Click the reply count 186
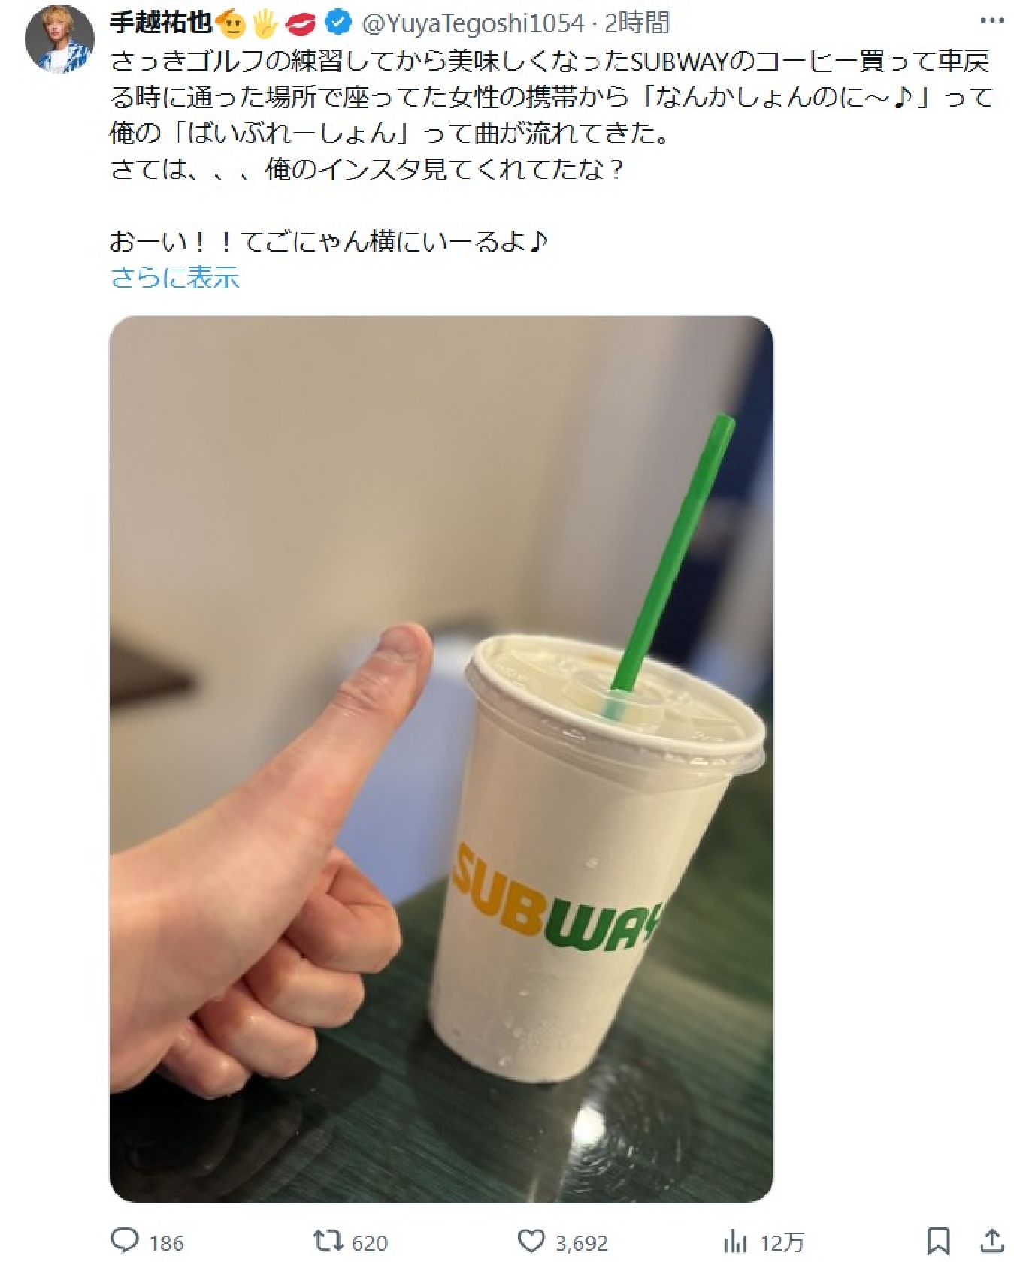 (x=166, y=1242)
